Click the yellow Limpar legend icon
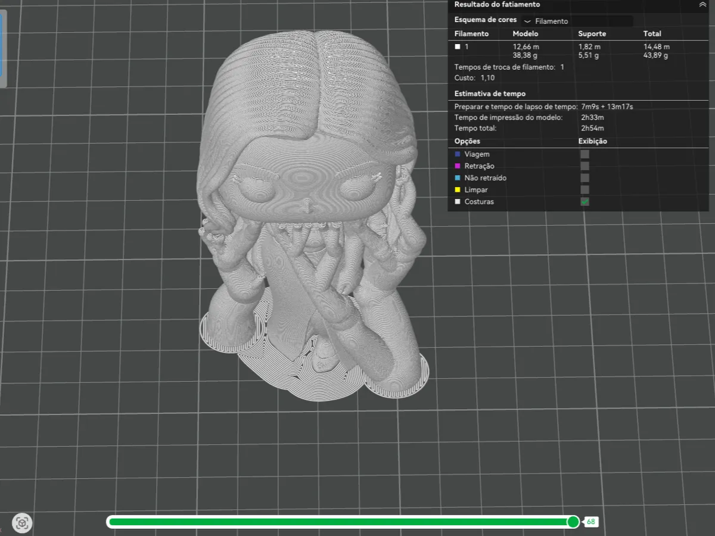The height and width of the screenshot is (536, 715). tap(457, 189)
